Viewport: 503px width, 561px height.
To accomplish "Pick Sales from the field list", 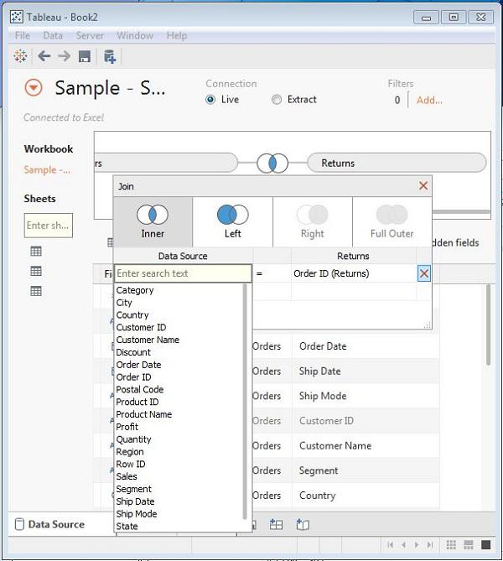I will [127, 476].
